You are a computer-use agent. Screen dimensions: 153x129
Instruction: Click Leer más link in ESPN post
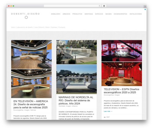108,111
